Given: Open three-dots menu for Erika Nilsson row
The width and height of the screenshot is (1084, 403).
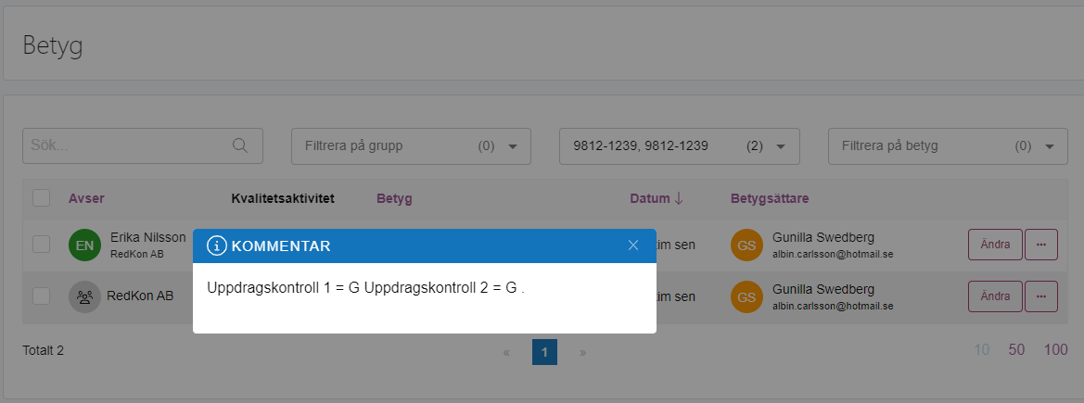Looking at the screenshot, I should pos(1041,245).
